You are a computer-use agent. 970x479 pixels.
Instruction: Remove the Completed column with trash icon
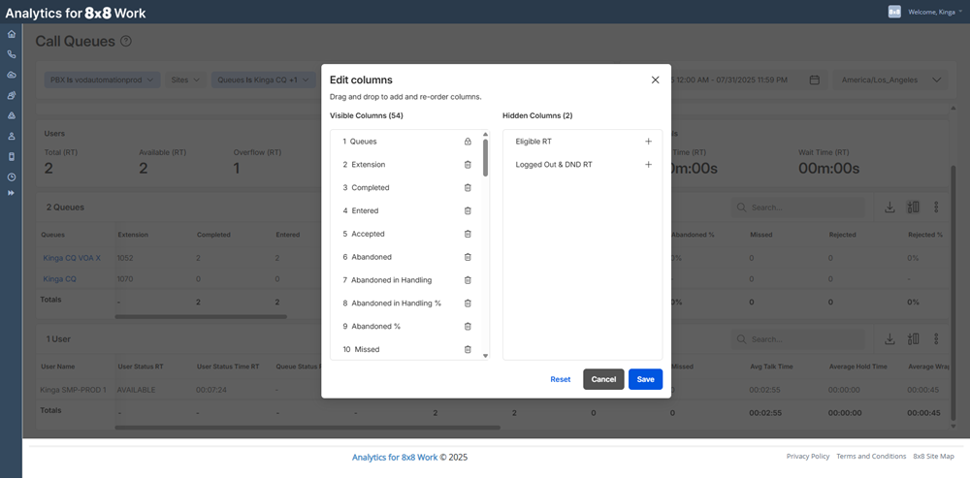pyautogui.click(x=468, y=188)
